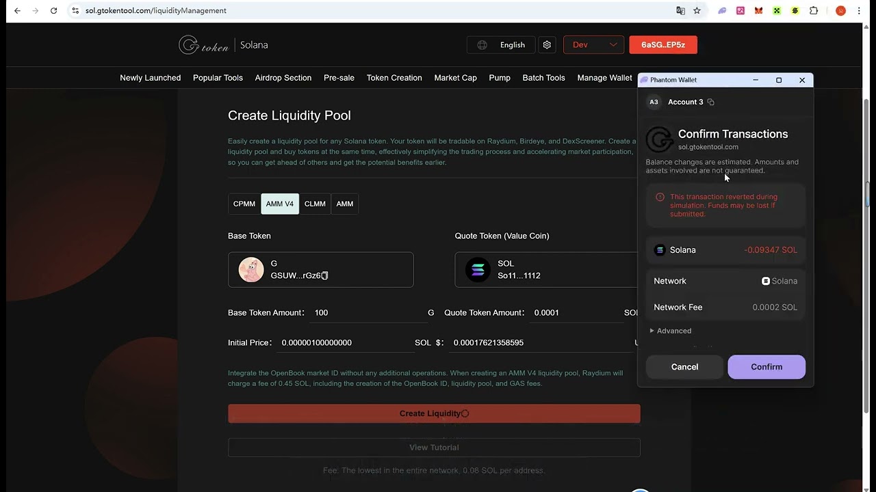Open the Market Cap menu
The height and width of the screenshot is (492, 876).
click(x=455, y=78)
